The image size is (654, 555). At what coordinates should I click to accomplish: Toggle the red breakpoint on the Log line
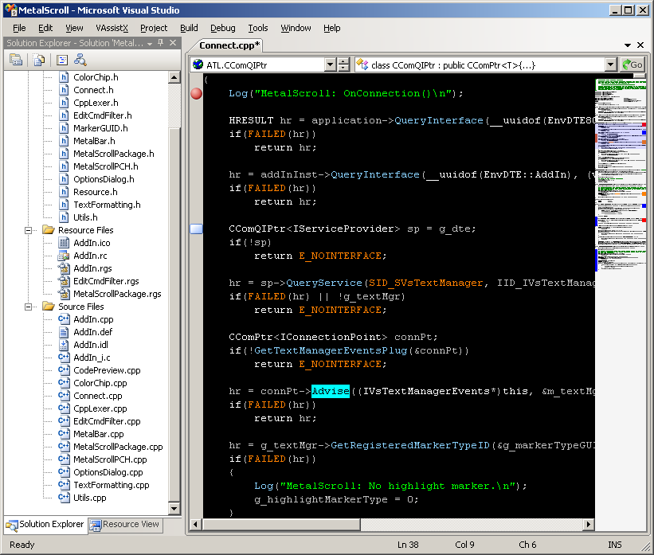pos(197,93)
